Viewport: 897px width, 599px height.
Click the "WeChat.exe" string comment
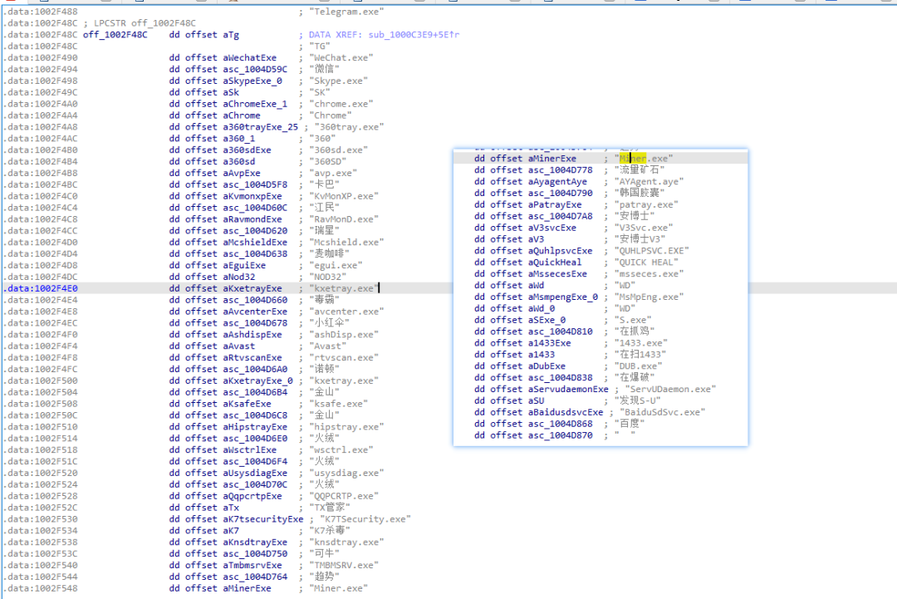tap(341, 58)
